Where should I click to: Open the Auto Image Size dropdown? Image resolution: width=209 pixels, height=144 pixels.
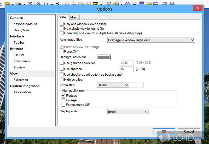pos(151,40)
